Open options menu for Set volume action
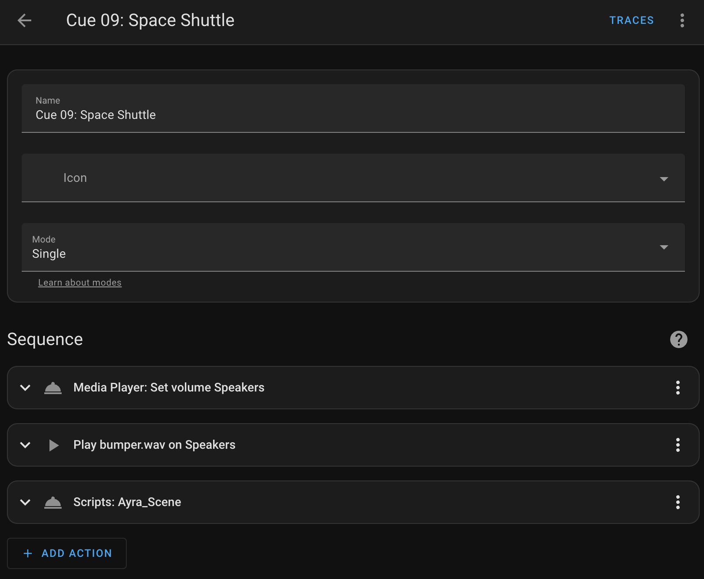The height and width of the screenshot is (579, 704). coord(678,388)
